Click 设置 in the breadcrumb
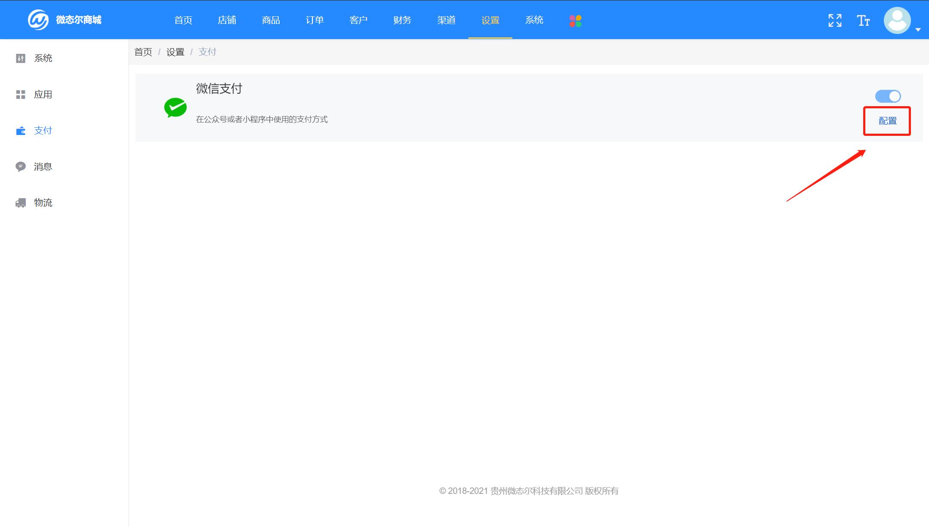 click(x=175, y=52)
